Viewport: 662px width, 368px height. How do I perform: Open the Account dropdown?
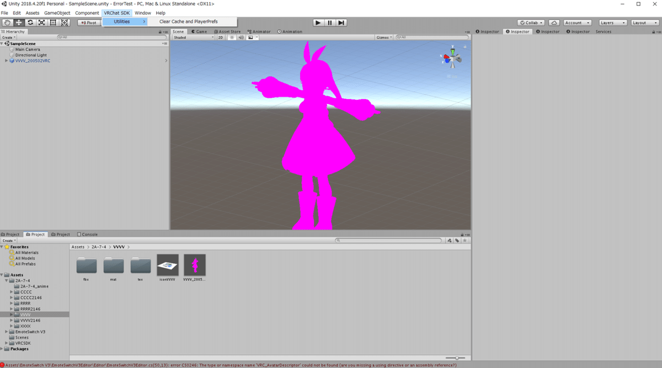click(577, 23)
